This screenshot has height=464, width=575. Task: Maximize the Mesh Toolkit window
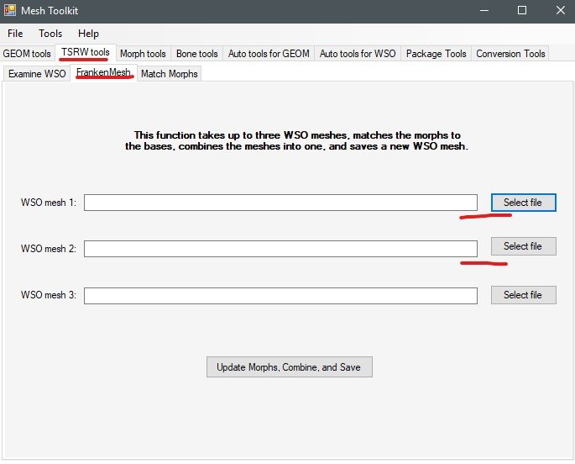pos(522,10)
